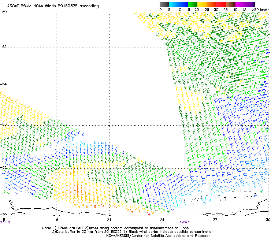Click the purple pass time '19:47'

(x=184, y=222)
